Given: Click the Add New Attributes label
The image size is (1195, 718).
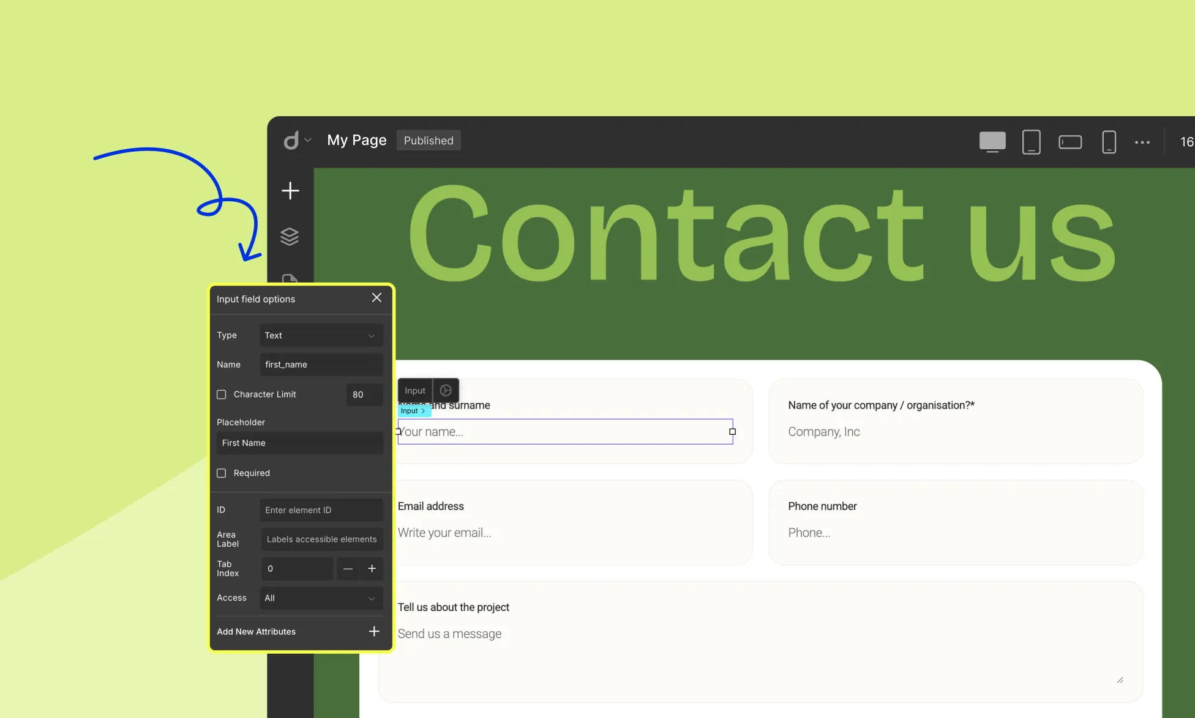Looking at the screenshot, I should pos(256,632).
